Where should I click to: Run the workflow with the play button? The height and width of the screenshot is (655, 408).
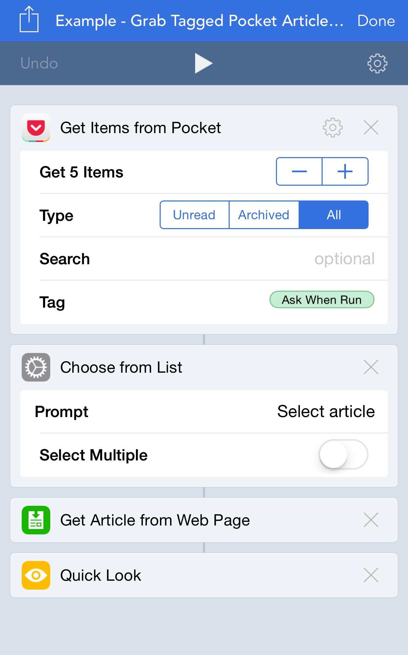coord(204,63)
